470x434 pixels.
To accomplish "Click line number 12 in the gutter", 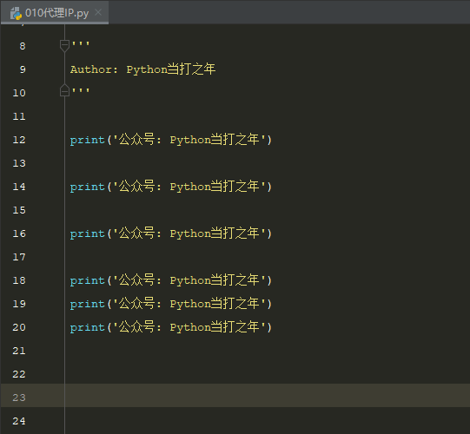I will tap(19, 140).
